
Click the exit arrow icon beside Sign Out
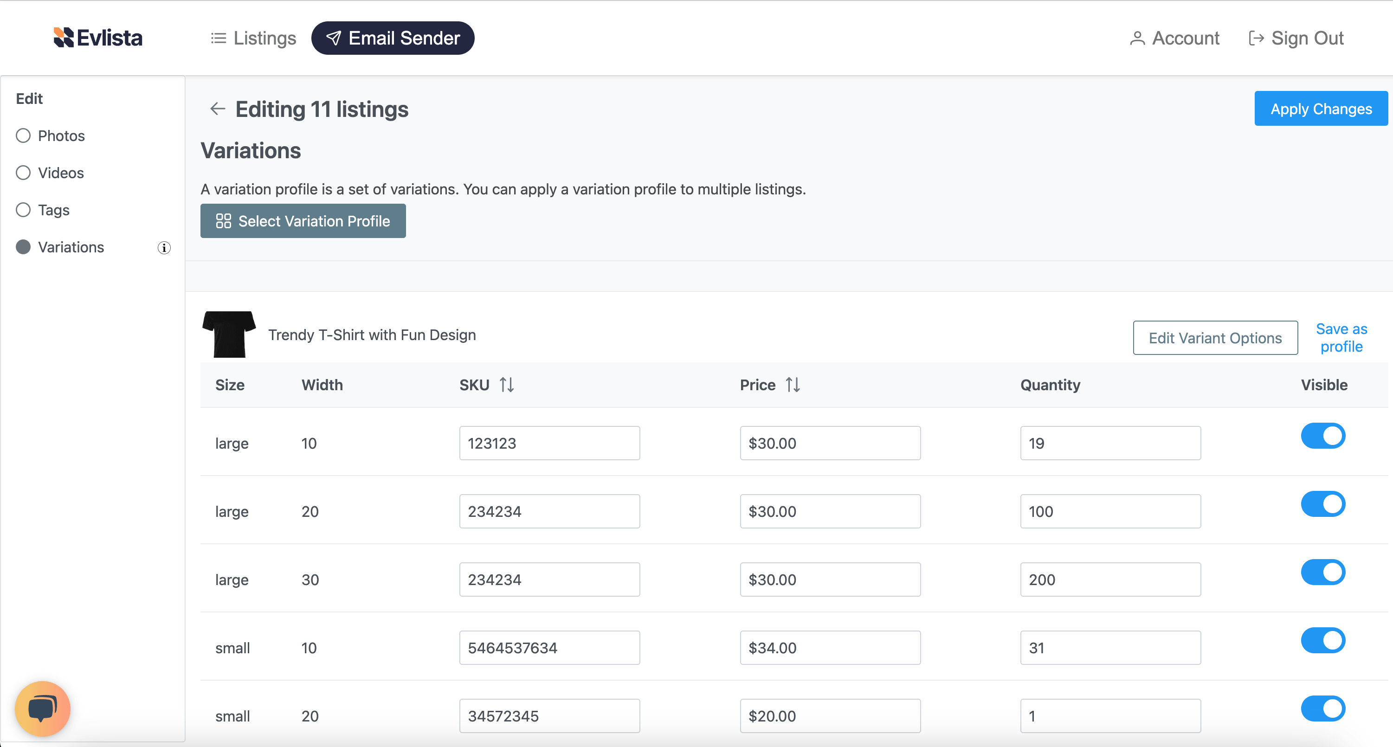coord(1256,39)
